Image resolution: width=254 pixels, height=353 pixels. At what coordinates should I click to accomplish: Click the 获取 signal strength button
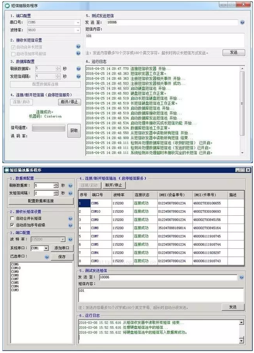[x=74, y=131]
